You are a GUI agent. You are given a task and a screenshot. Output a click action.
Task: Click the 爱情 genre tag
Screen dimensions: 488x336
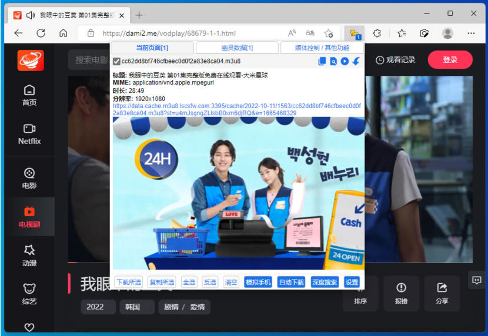pyautogui.click(x=198, y=307)
